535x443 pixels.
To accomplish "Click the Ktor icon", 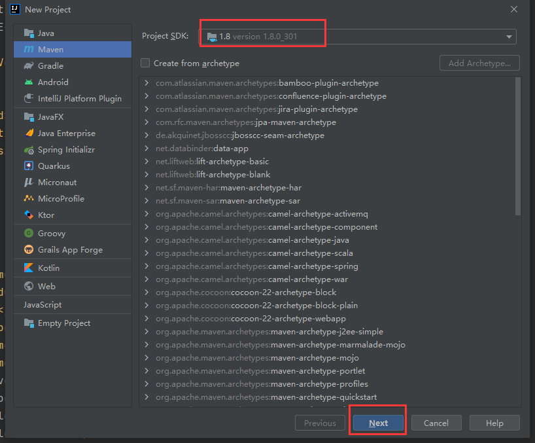I will click(x=29, y=215).
